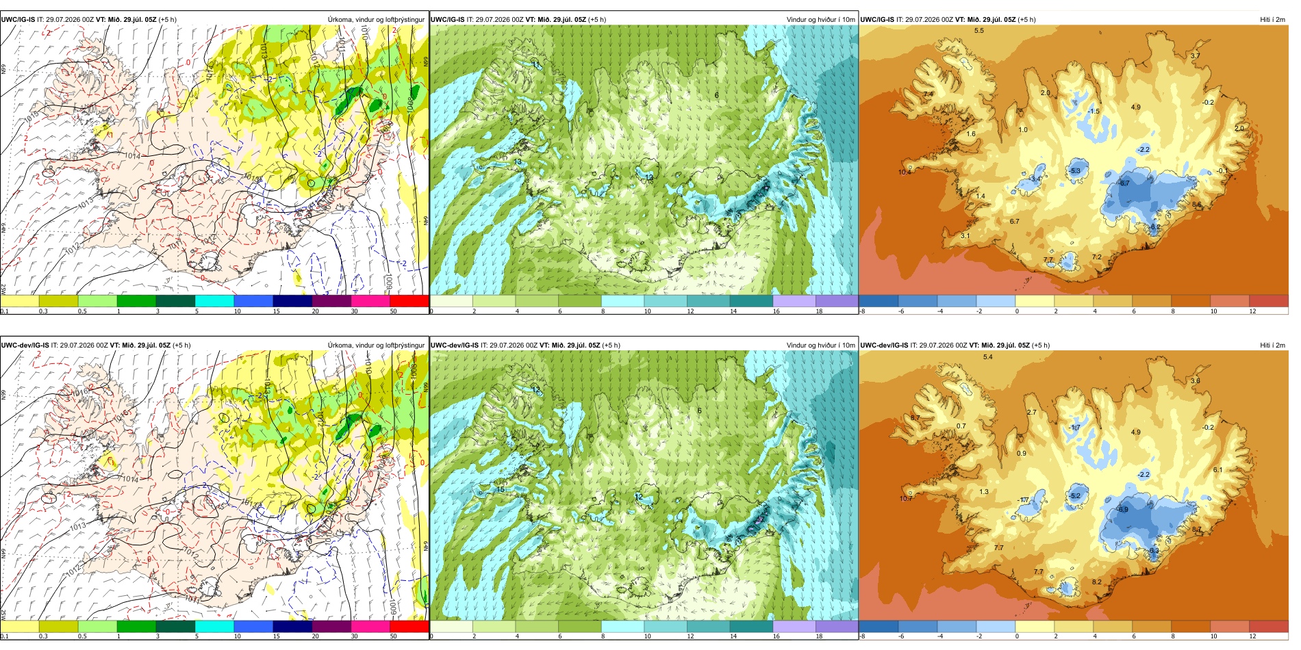The height and width of the screenshot is (650, 1301).
Task: Click the red 12+ swatch in top temperature legend
Action: click(x=1269, y=301)
